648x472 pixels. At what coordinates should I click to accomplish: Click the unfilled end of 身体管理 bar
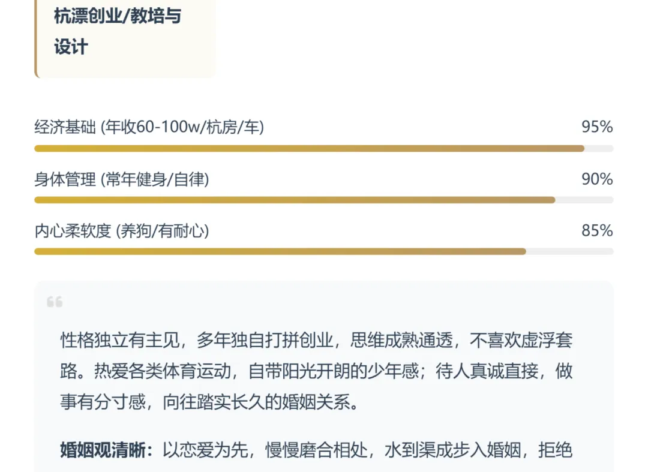coord(584,200)
